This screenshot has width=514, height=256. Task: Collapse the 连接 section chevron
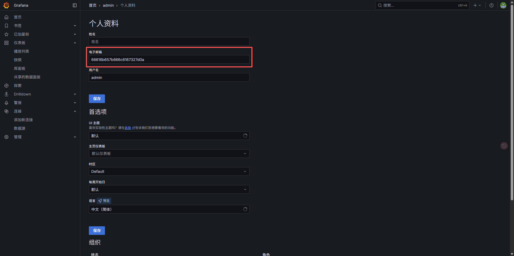click(x=75, y=111)
